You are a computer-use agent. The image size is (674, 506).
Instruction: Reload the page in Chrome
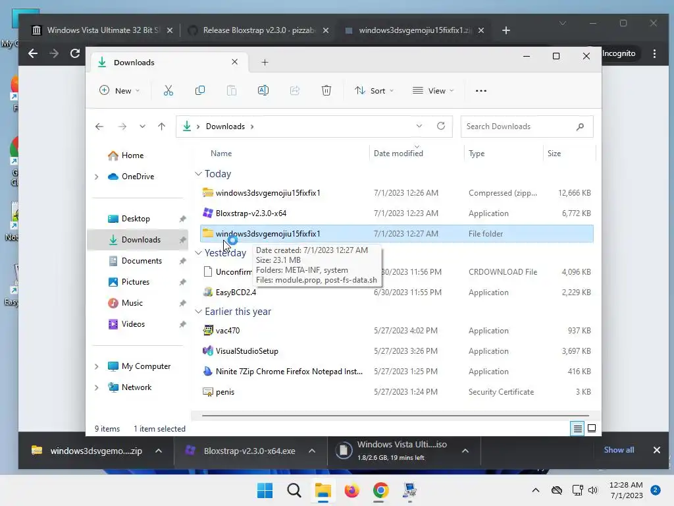[75, 53]
